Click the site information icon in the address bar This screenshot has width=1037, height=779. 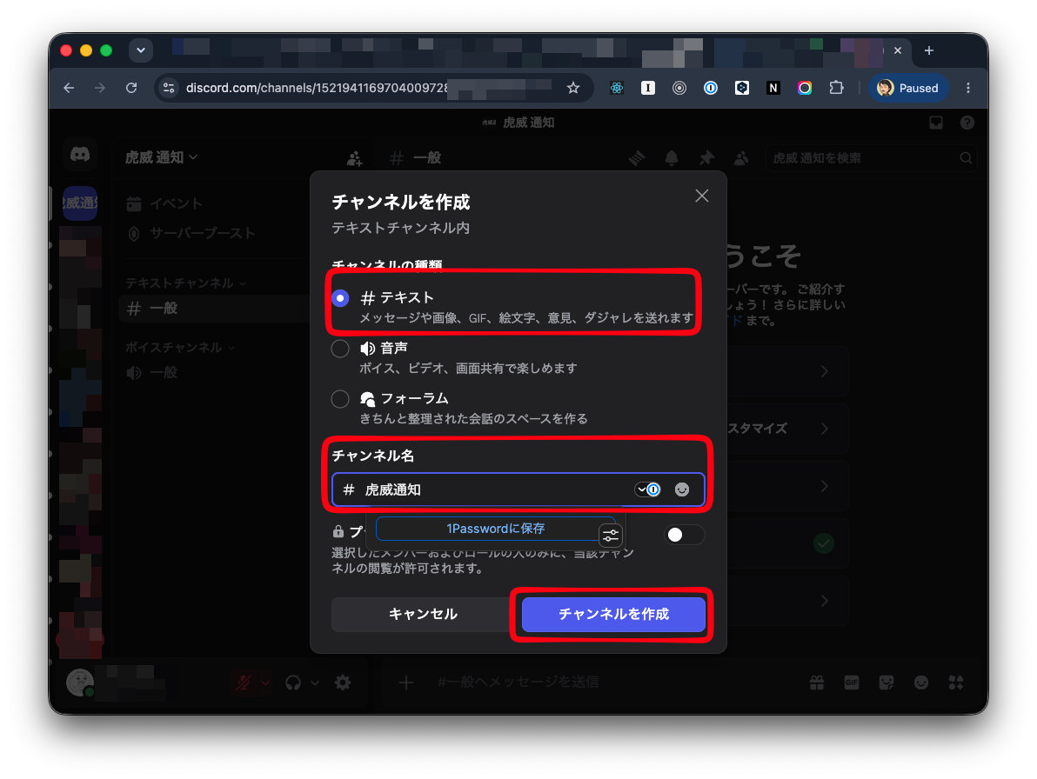coord(169,88)
